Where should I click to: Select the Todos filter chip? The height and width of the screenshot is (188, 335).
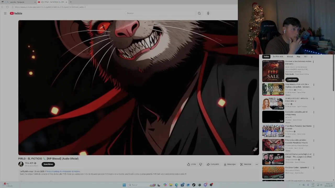pyautogui.click(x=266, y=57)
